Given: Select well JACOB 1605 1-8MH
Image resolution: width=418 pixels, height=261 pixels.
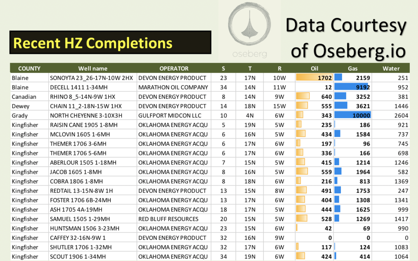Looking at the screenshot, I should (x=76, y=172).
